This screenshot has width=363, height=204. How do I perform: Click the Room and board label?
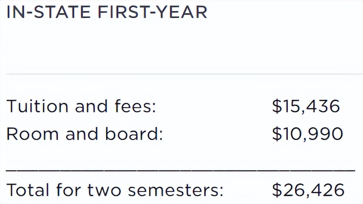(85, 134)
